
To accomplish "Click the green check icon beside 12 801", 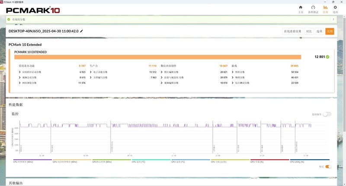I will [327, 57].
